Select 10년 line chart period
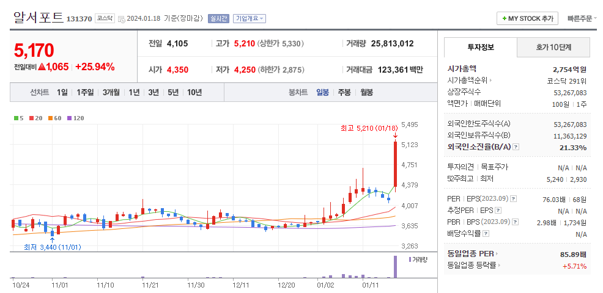Screen dimensions: 603x293 [x=194, y=93]
